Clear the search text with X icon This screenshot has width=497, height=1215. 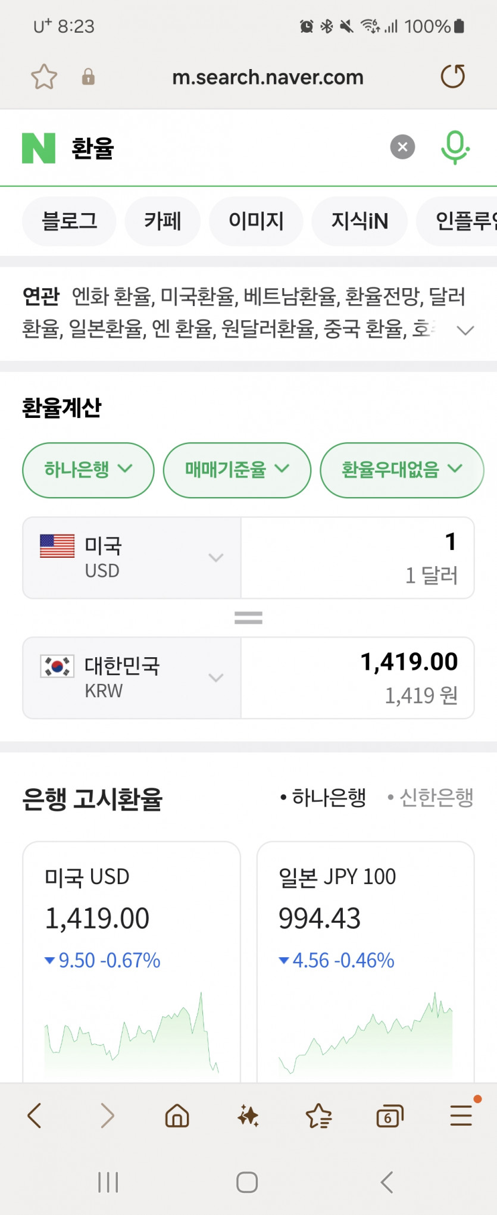(x=402, y=147)
